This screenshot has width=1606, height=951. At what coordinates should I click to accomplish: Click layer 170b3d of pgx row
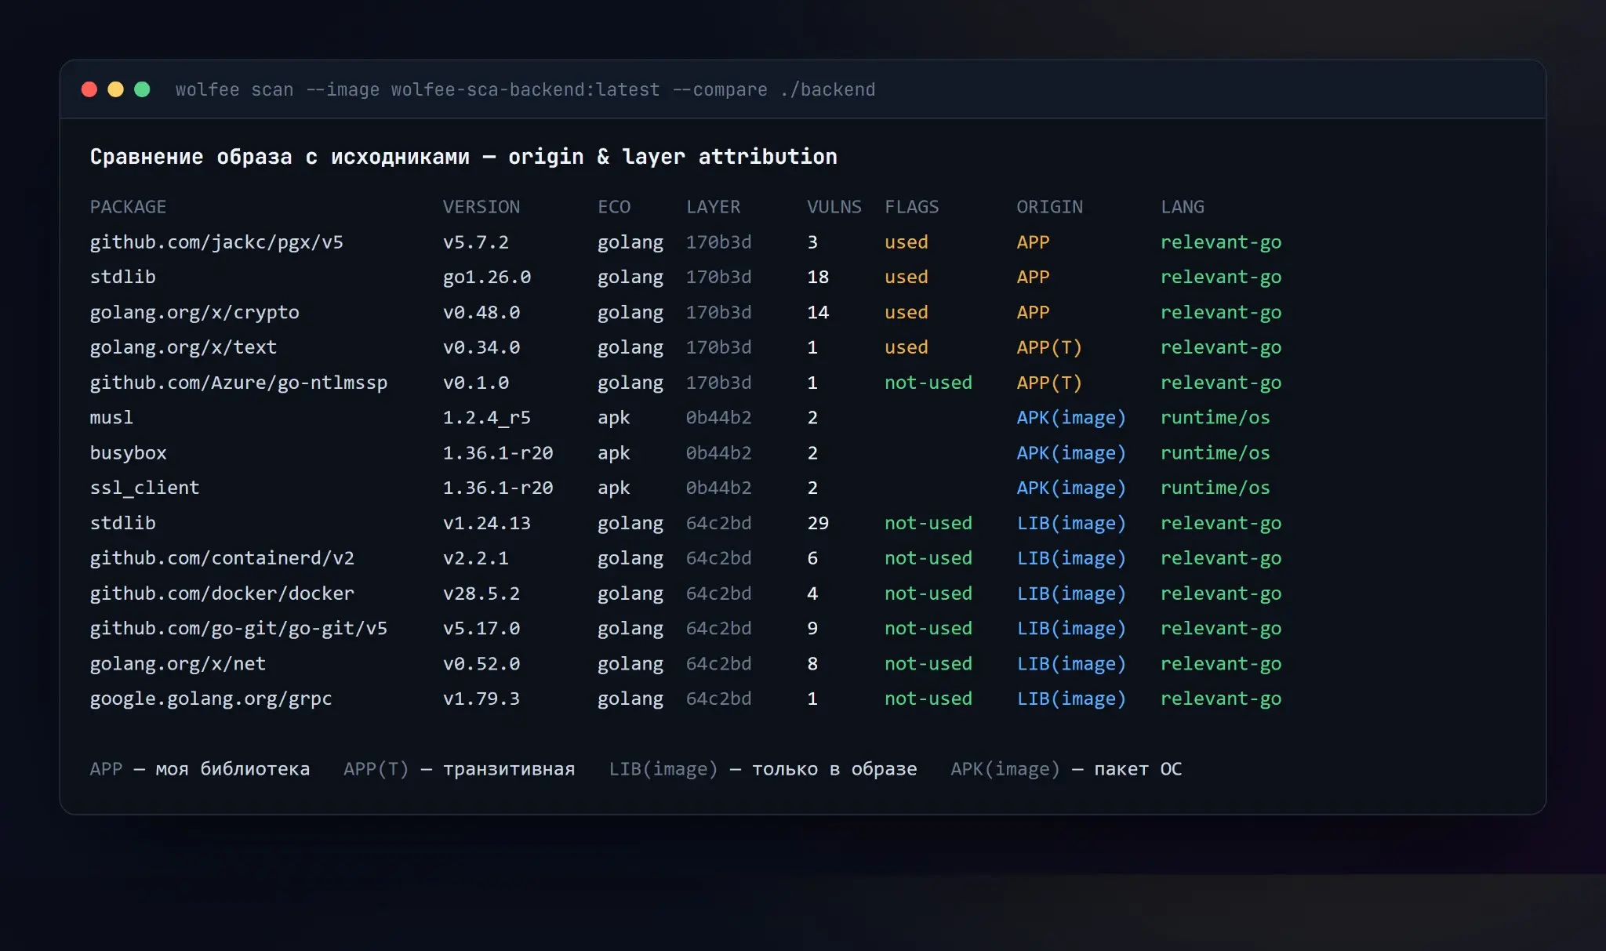[x=718, y=242]
